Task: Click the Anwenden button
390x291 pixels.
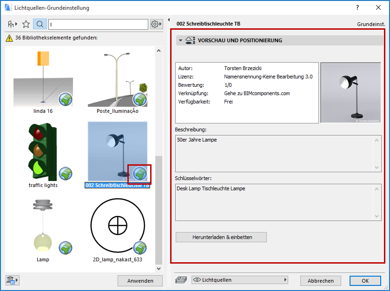Action: (x=140, y=281)
